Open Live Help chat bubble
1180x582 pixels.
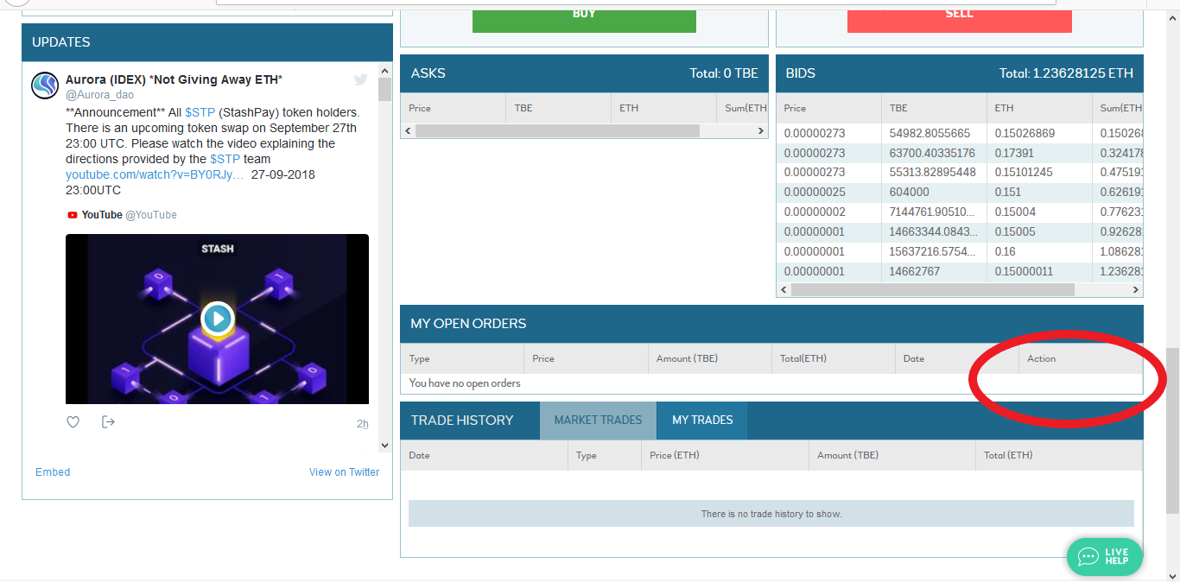(1104, 557)
